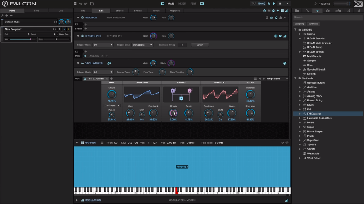Image resolution: width=364 pixels, height=204 pixels.
Task: Open the fx browser tab icon
Action: (328, 11)
